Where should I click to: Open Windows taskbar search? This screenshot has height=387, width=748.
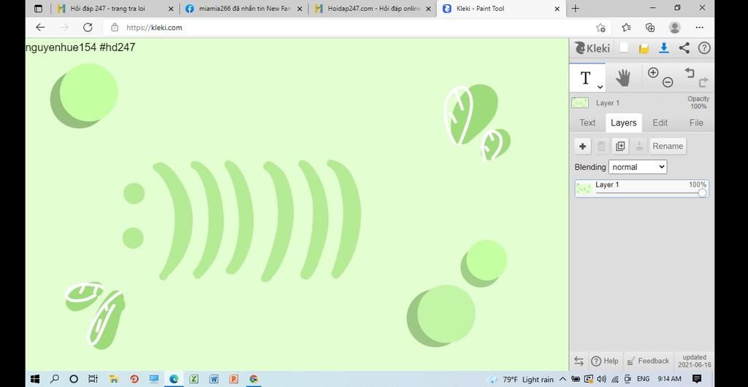click(x=54, y=379)
